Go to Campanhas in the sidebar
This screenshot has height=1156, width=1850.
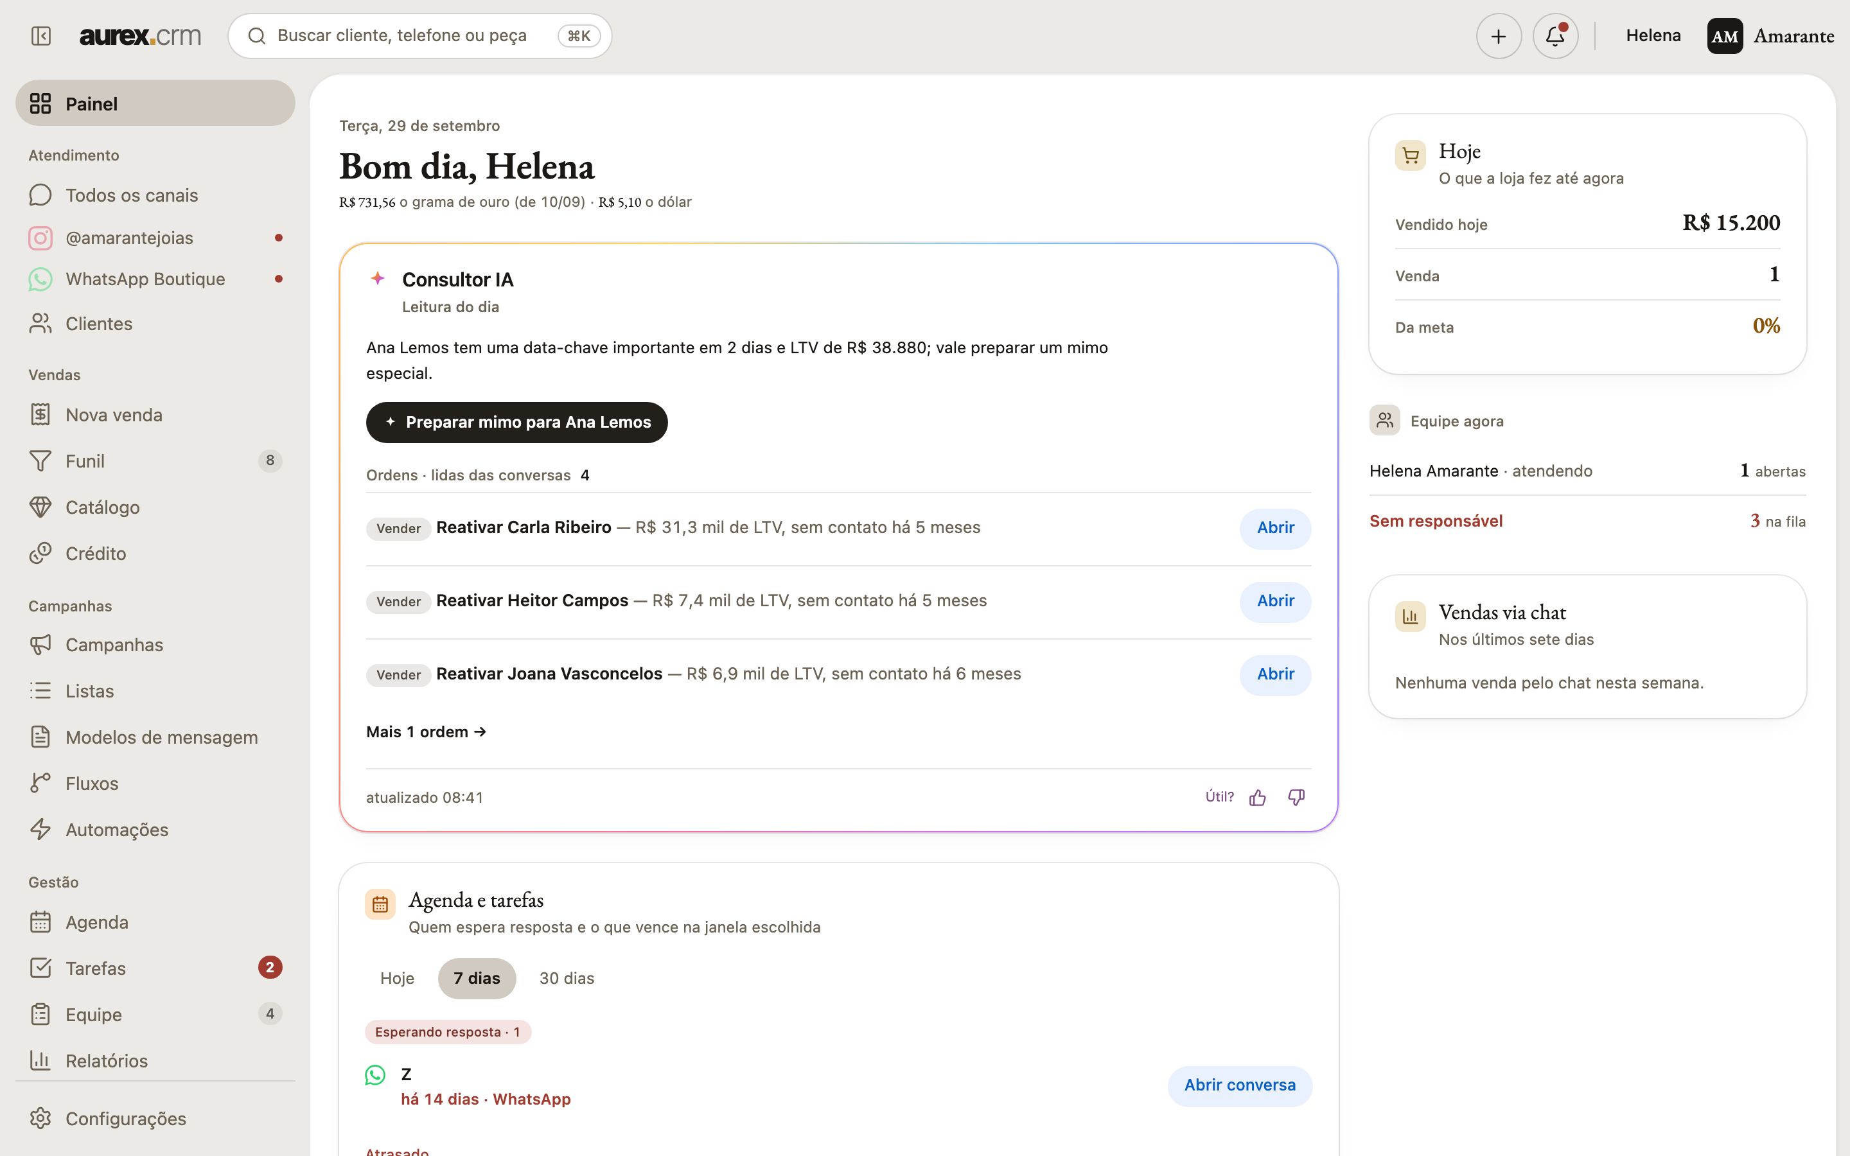[155, 645]
